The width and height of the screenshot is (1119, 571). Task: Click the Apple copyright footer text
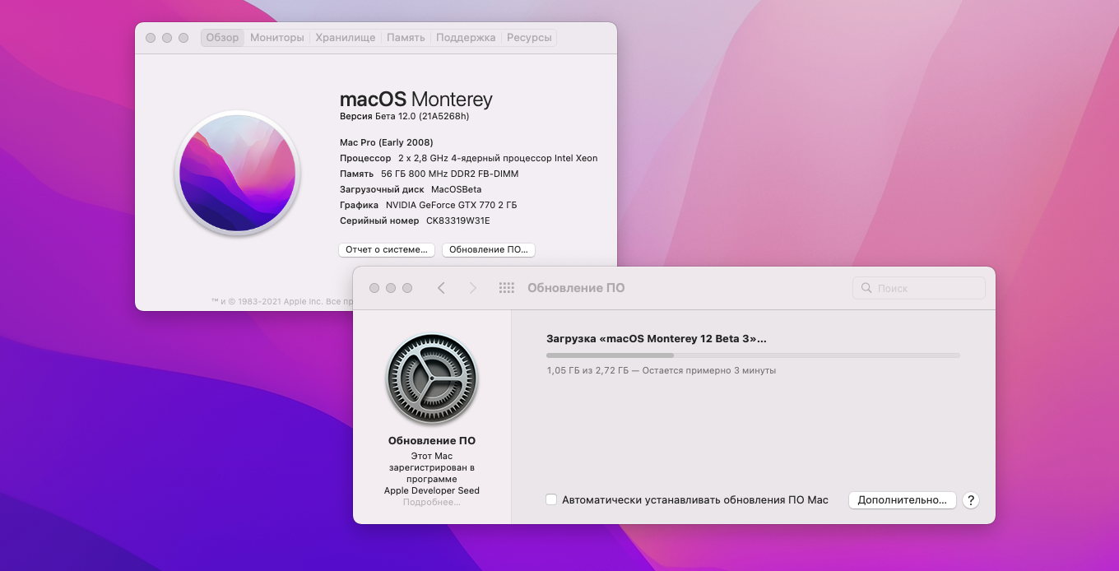coord(281,302)
